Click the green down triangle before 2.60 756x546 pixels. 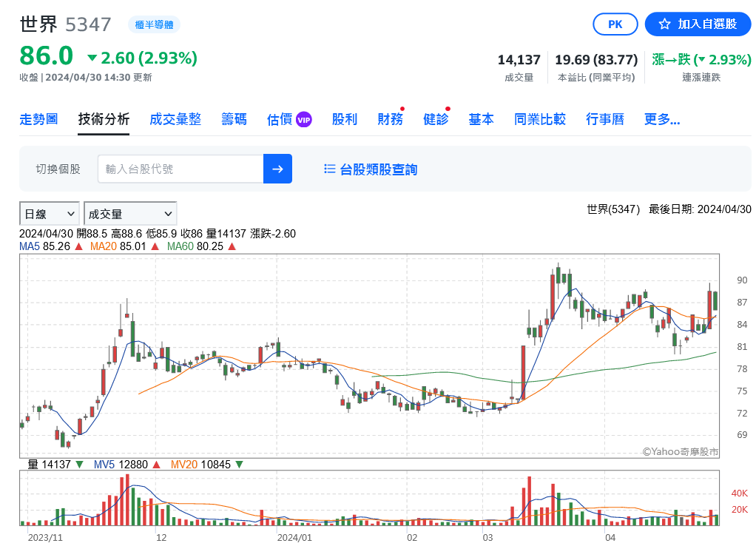[x=92, y=58]
